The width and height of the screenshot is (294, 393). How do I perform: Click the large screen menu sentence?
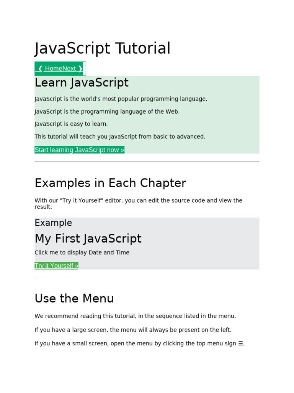133,330
